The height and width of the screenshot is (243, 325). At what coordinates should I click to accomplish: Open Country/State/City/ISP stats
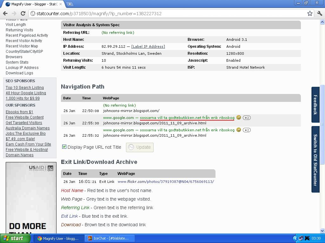point(24,52)
